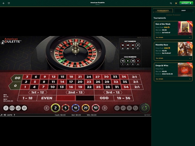The image size is (195, 146).
Task: Bet on the red color field
Action: point(65,98)
